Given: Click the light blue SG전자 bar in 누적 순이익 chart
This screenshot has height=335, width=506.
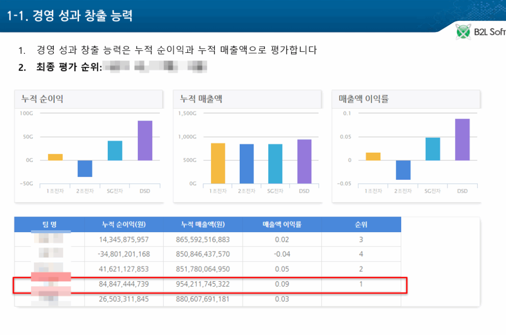Looking at the screenshot, I should [115, 150].
